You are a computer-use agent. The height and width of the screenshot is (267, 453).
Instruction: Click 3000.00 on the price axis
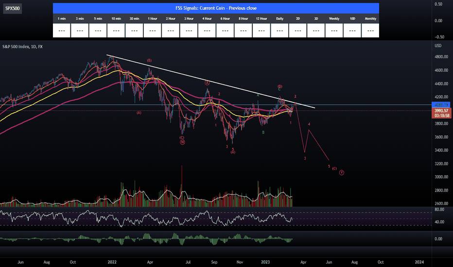pyautogui.click(x=441, y=177)
